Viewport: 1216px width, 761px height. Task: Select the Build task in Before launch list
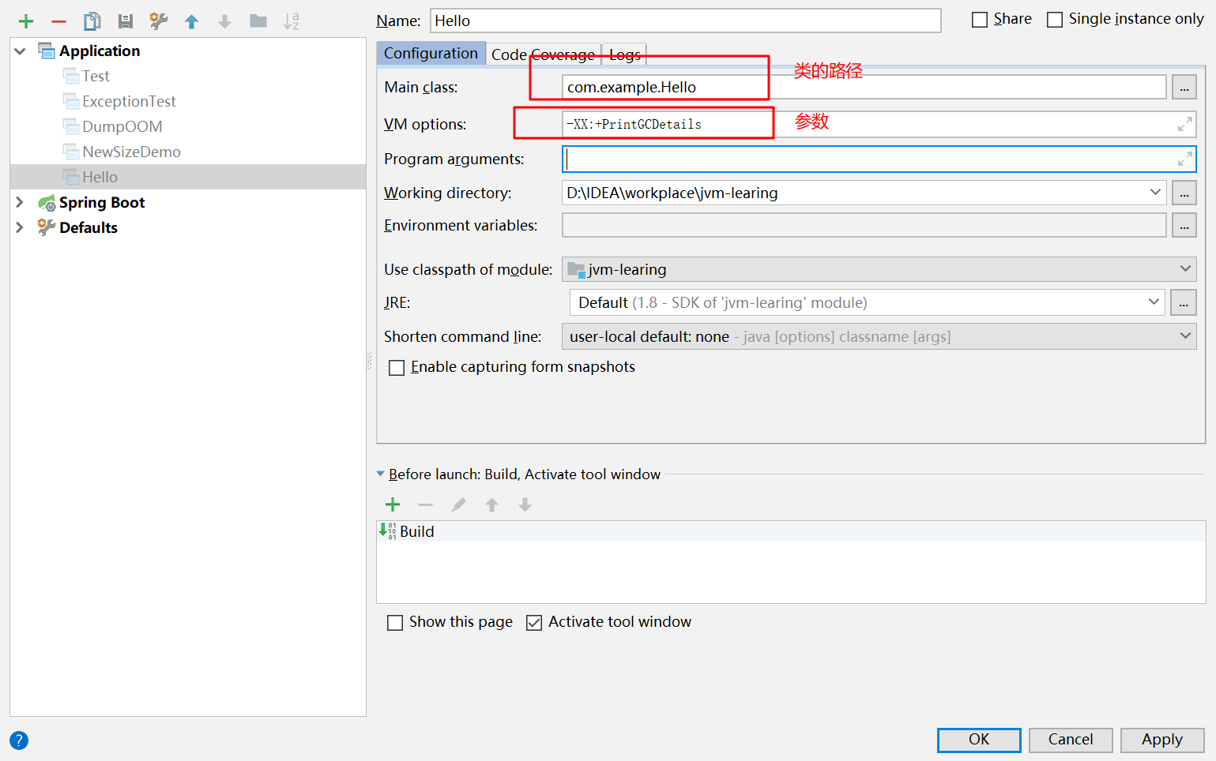(x=791, y=531)
